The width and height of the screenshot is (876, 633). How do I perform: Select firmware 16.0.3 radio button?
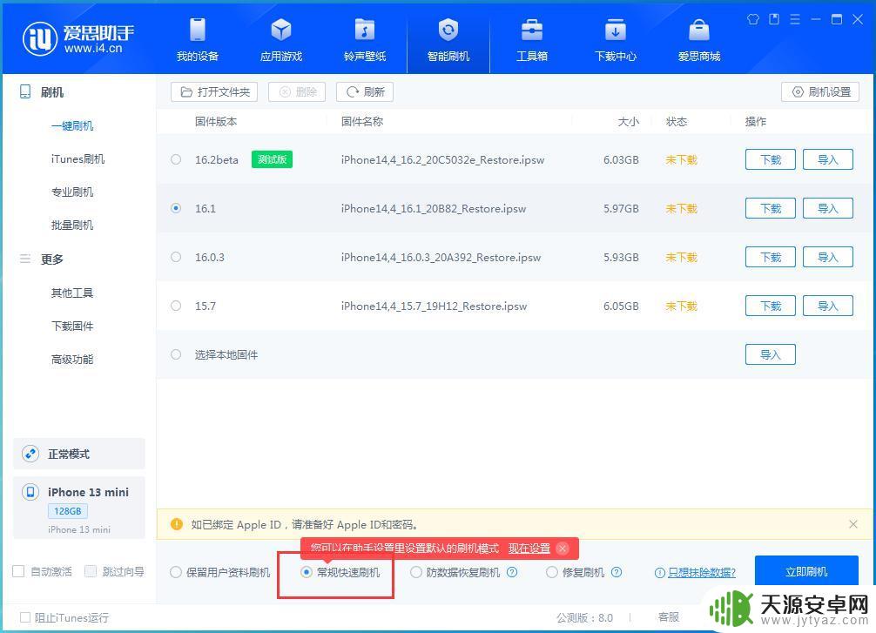coord(176,257)
